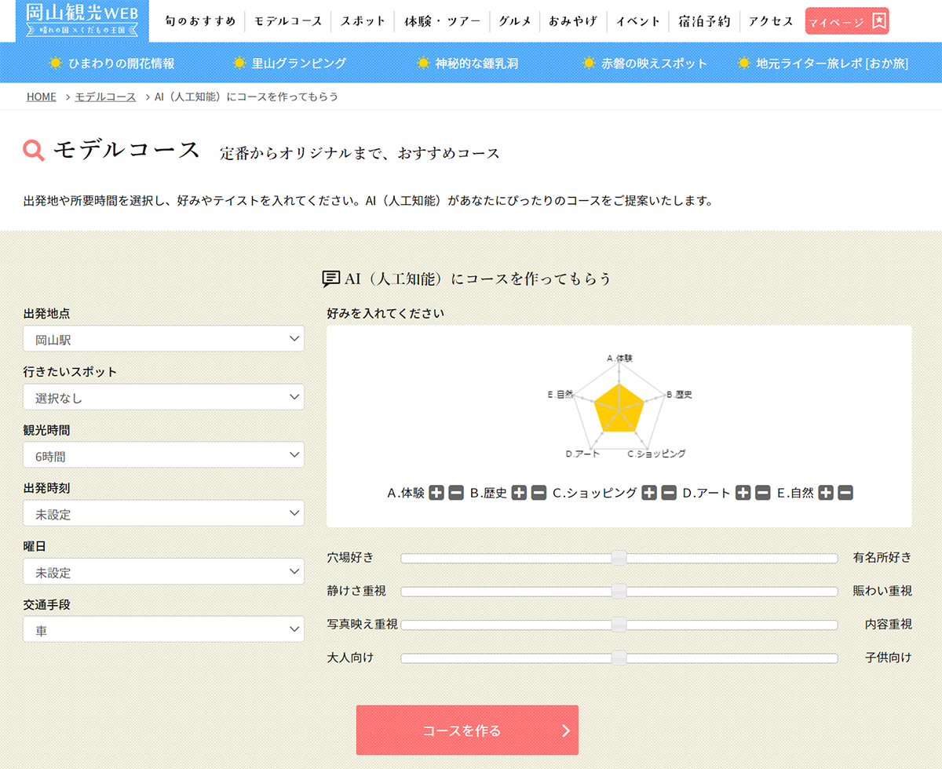
Task: Expand the 観光時間 dropdown set to 6時間
Action: click(x=163, y=455)
